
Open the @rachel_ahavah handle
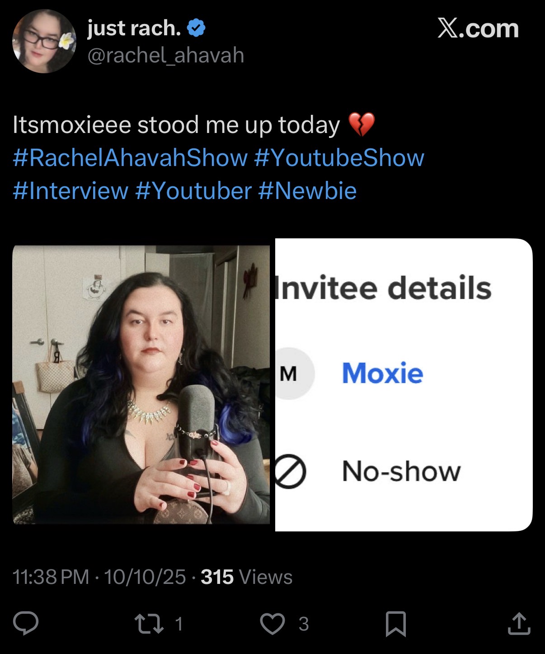point(166,55)
